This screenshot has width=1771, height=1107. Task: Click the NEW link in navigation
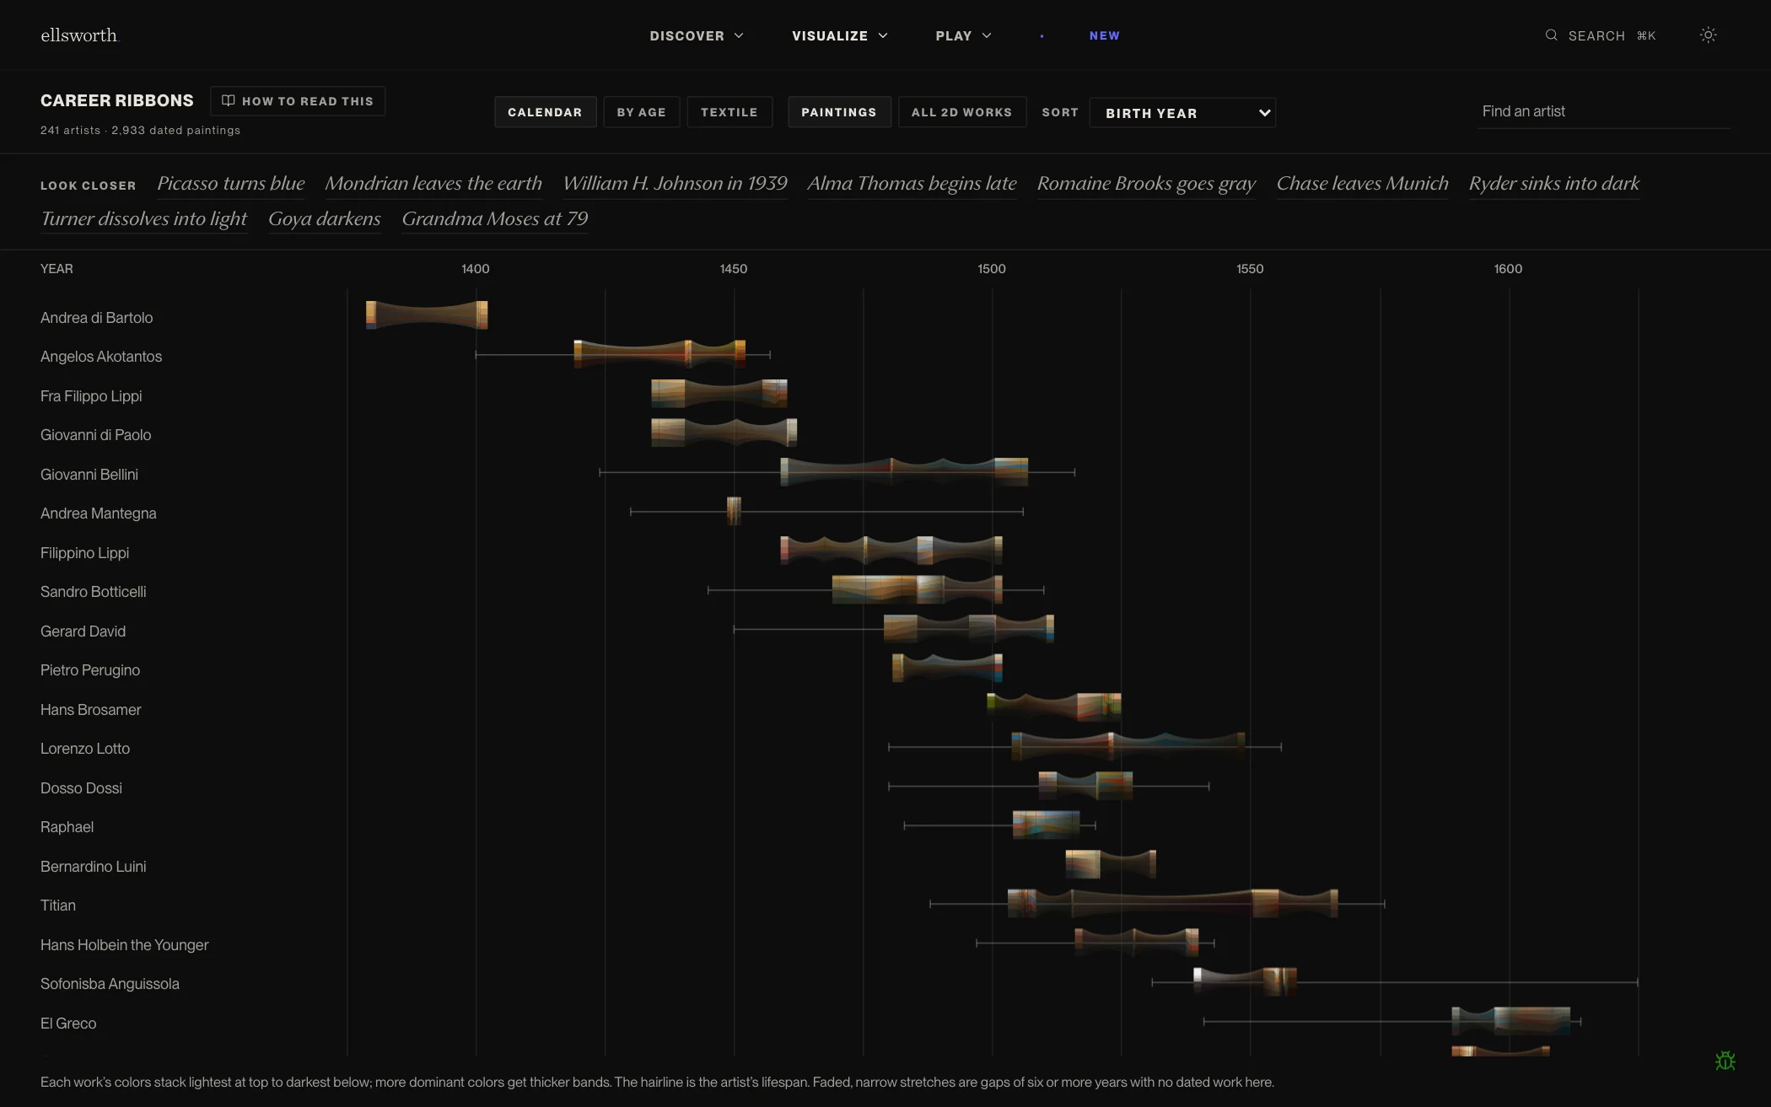(x=1104, y=35)
